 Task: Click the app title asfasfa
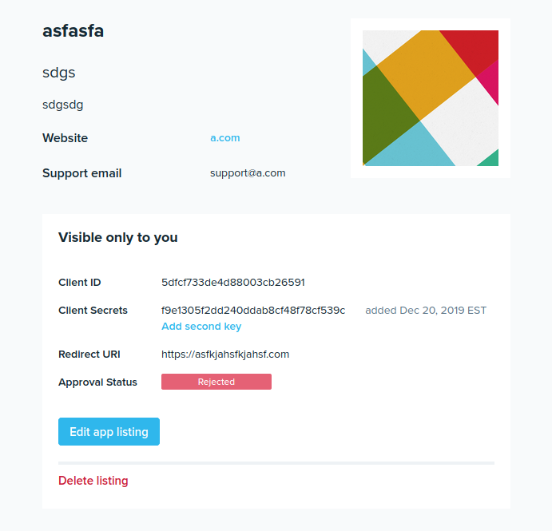(x=73, y=31)
